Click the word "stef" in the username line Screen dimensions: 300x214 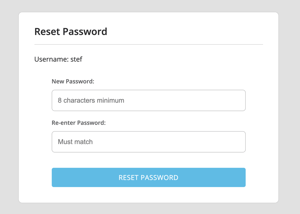click(x=76, y=59)
